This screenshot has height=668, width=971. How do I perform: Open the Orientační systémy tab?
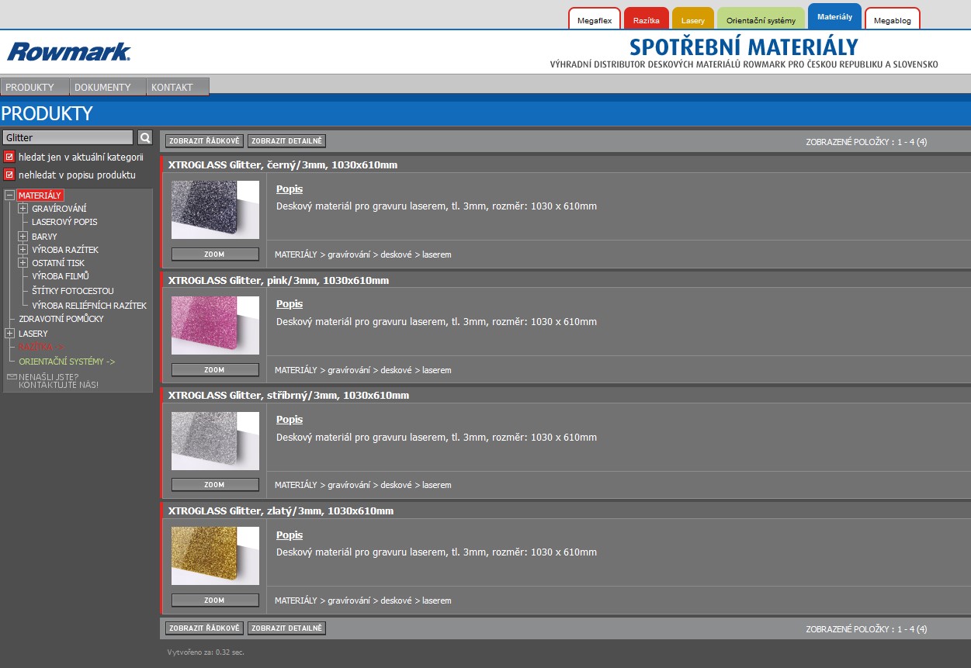point(761,20)
